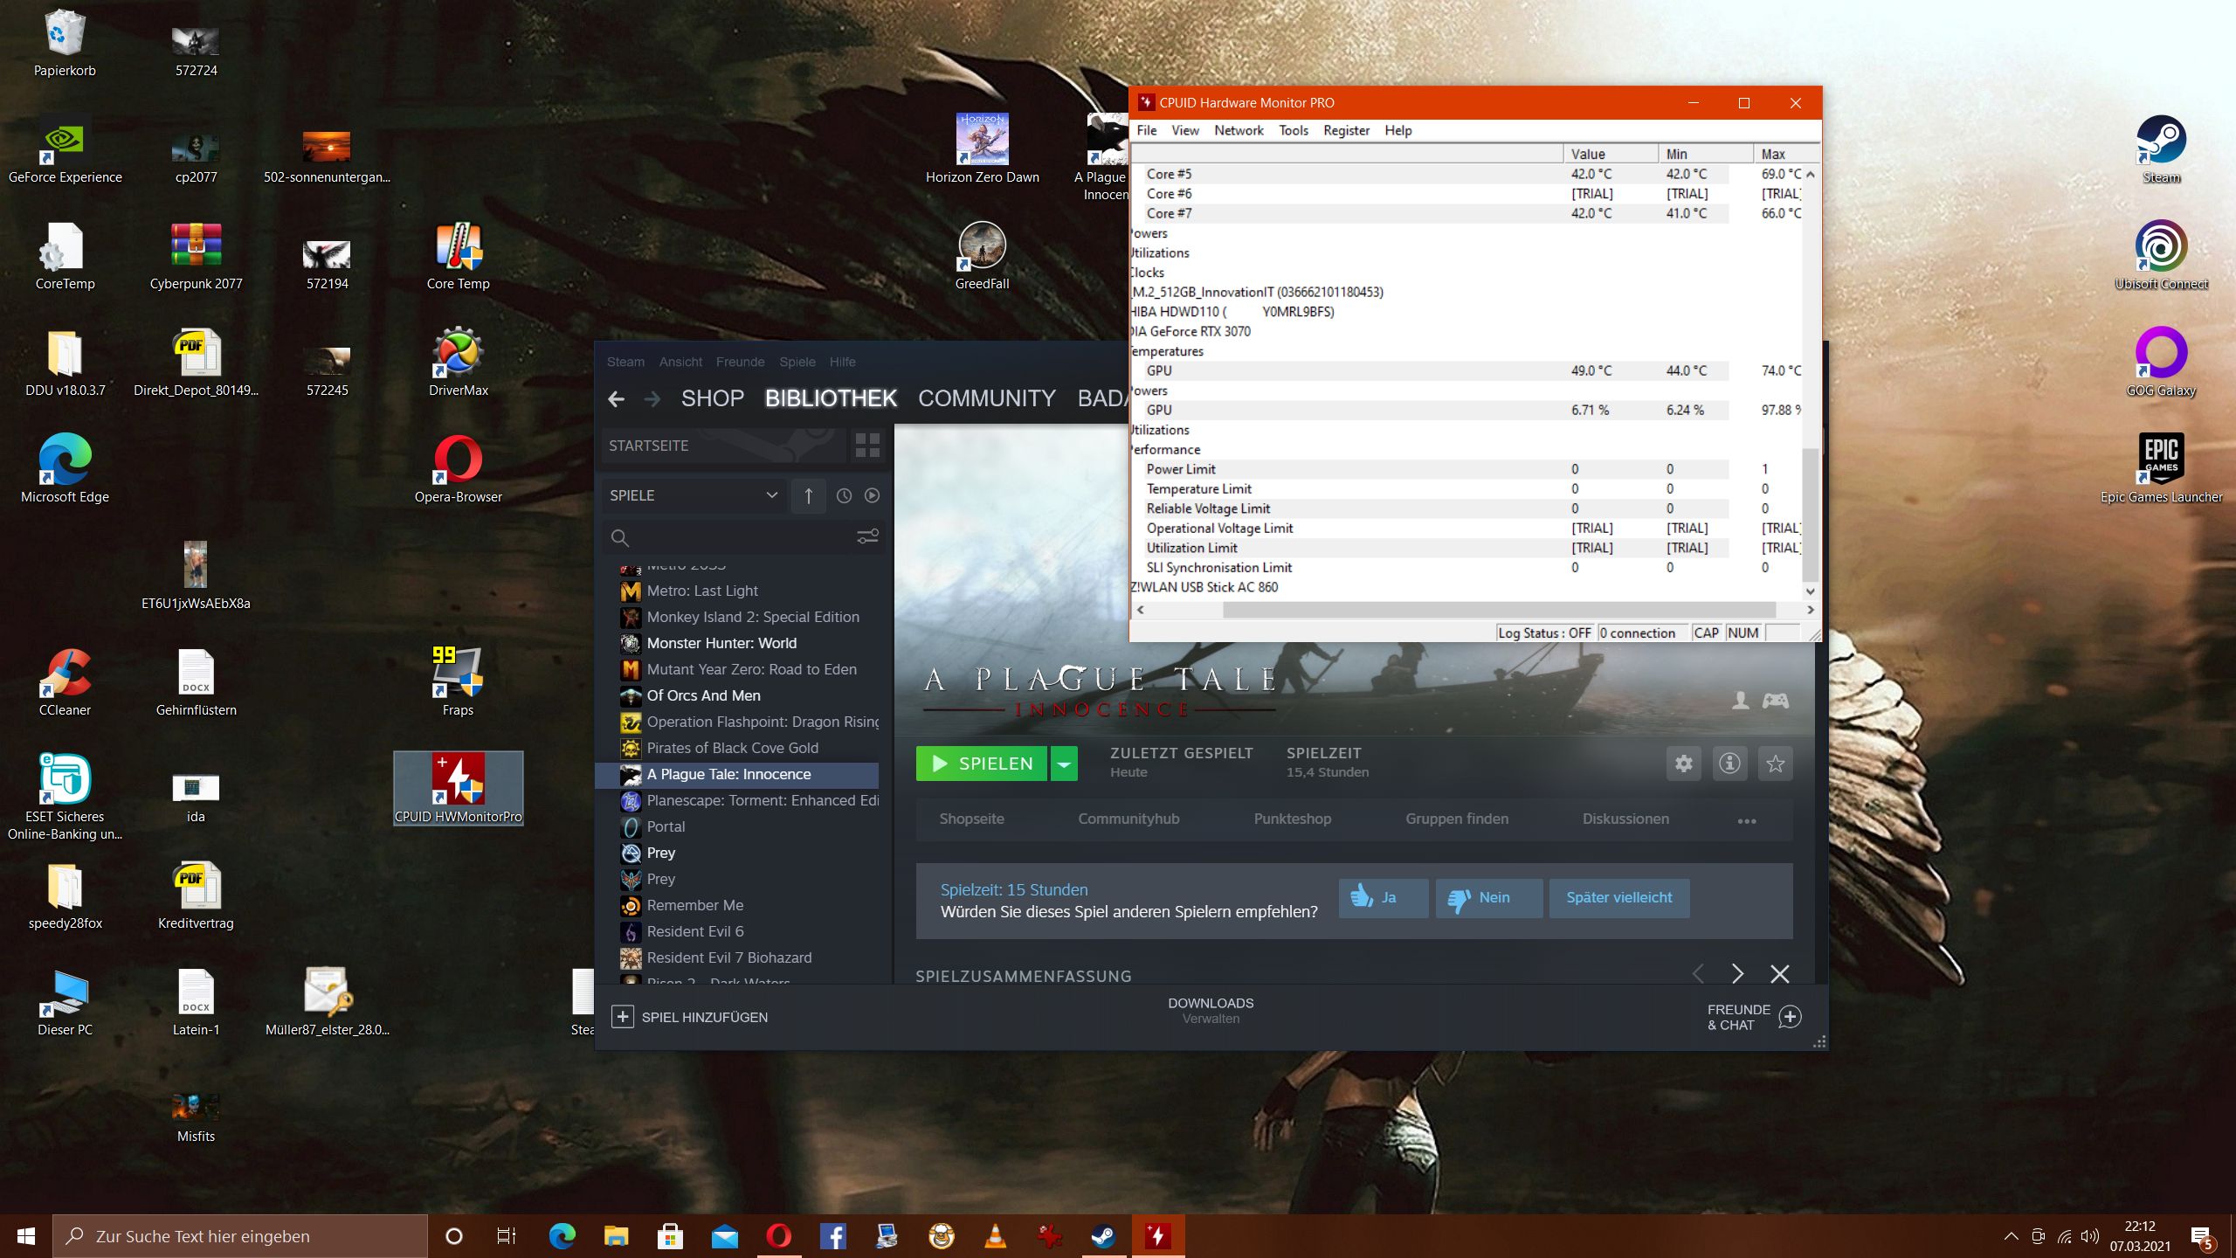Open game info via the circle-i icon

(x=1729, y=764)
